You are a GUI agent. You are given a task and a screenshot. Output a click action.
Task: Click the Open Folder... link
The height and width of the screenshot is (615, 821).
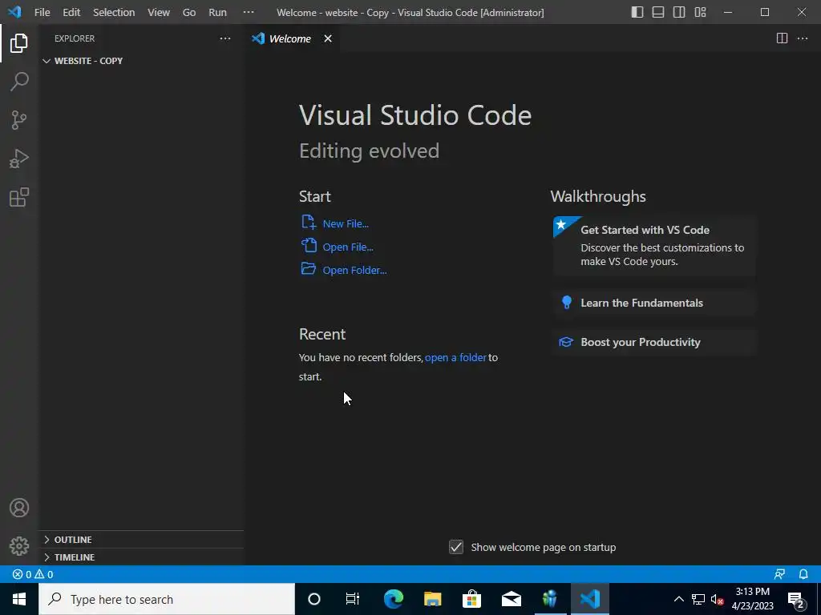point(354,271)
